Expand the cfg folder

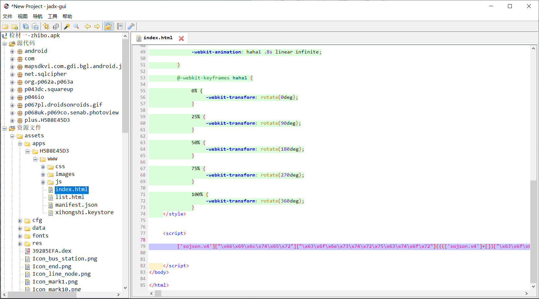click(x=20, y=221)
